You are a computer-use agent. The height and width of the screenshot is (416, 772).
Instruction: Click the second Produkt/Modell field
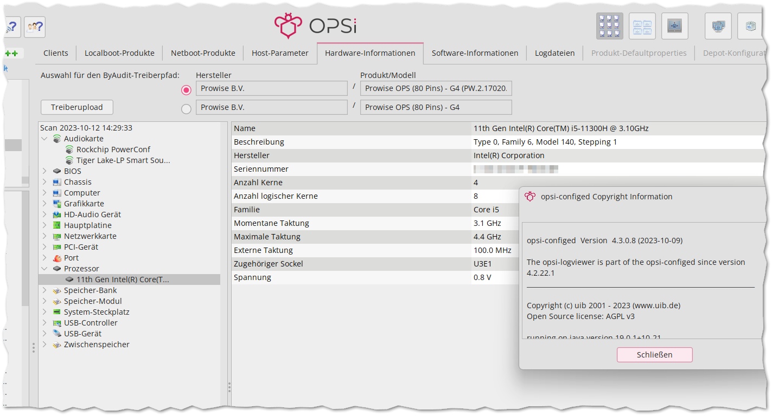(436, 107)
